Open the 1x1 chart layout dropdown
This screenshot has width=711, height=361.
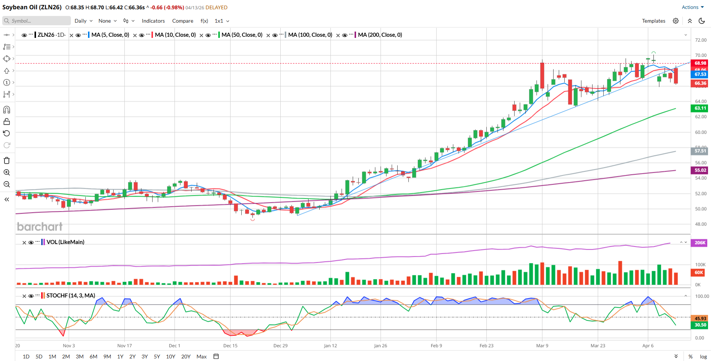coord(222,21)
